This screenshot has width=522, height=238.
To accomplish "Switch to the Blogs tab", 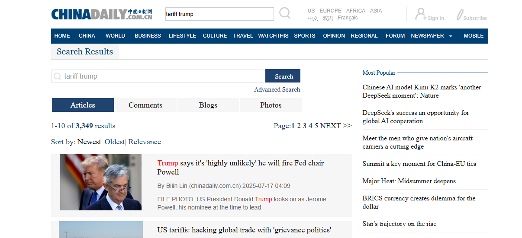I will tap(208, 105).
